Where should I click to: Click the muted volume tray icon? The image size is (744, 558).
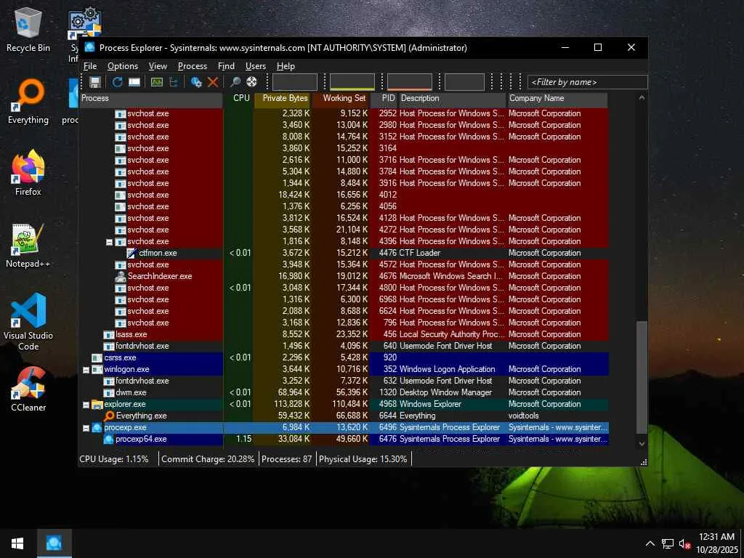(684, 543)
